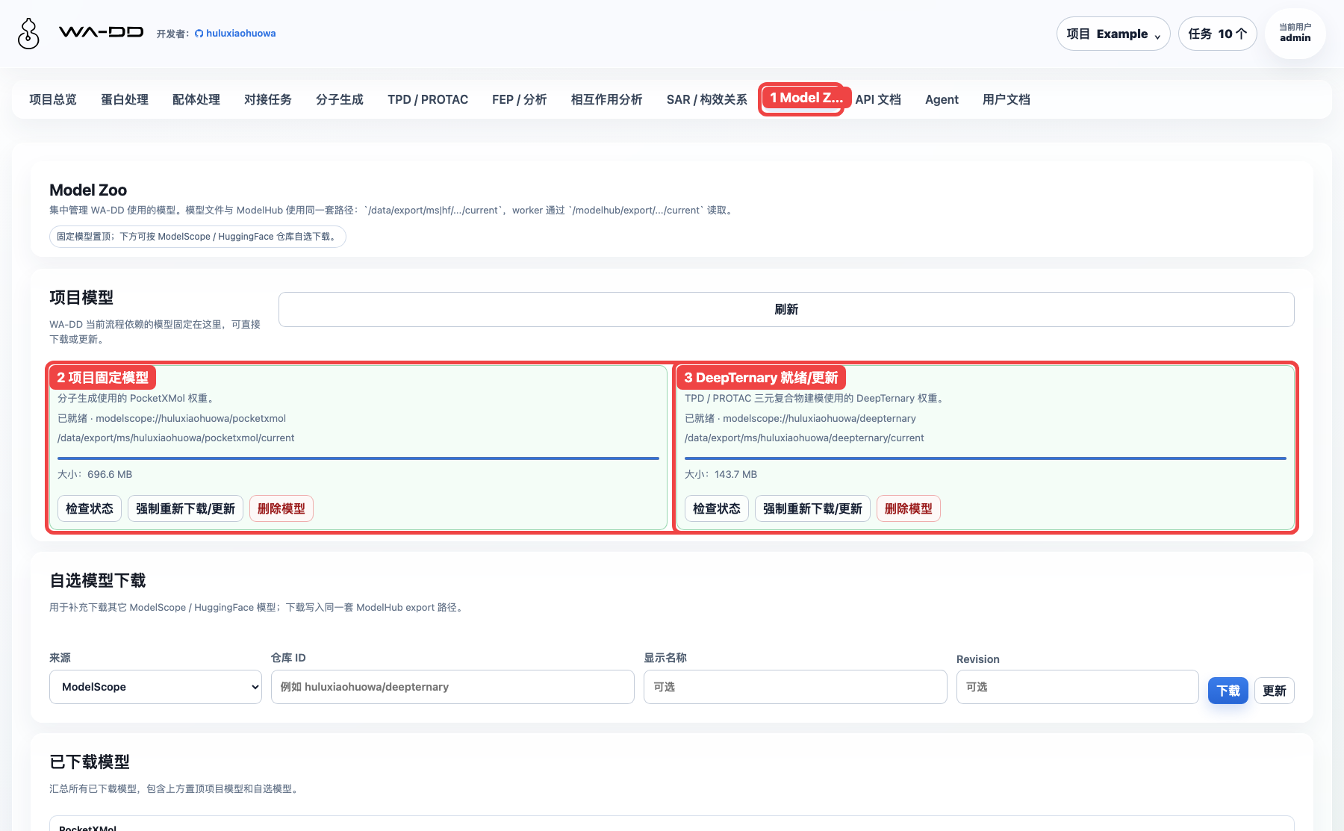Switch to the Agent tab

pyautogui.click(x=942, y=99)
